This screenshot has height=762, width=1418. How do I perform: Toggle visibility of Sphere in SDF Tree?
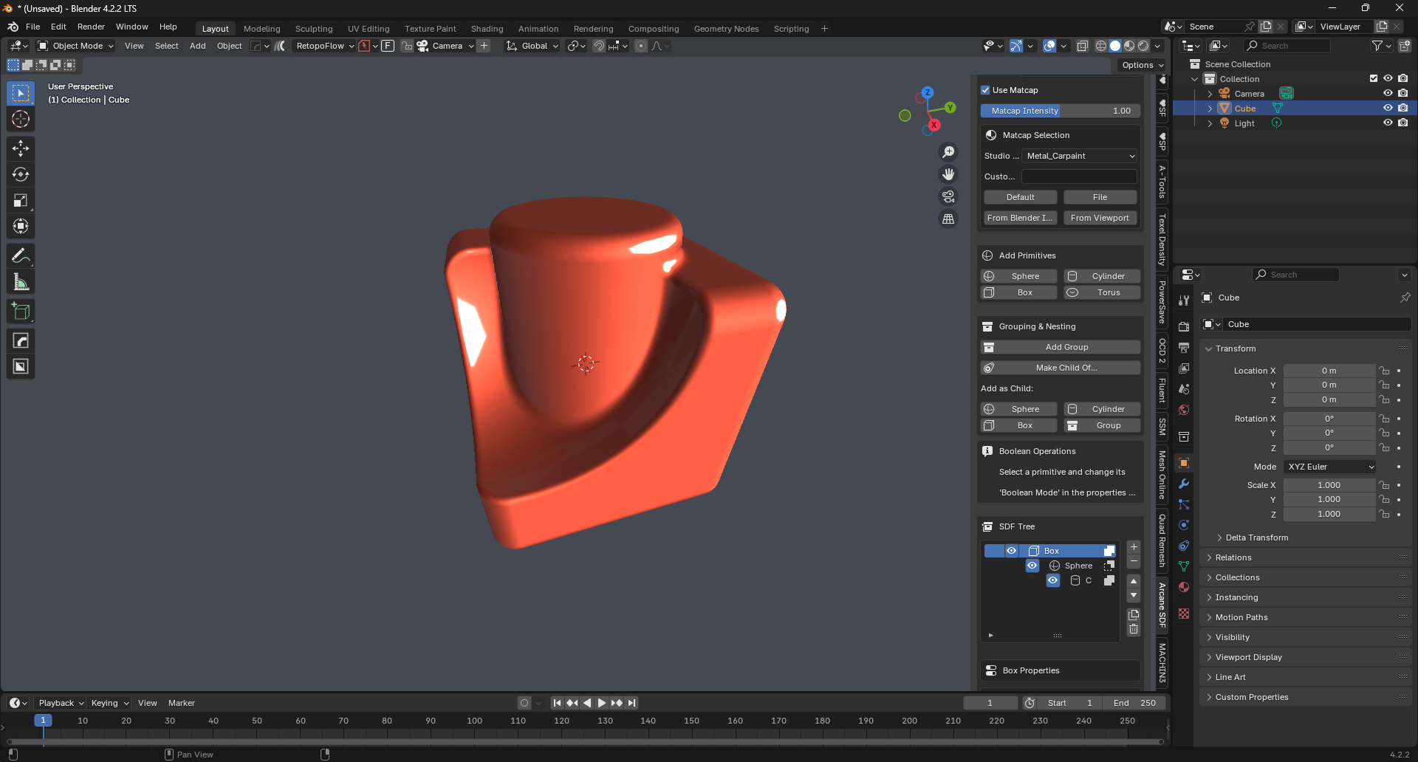[1032, 566]
